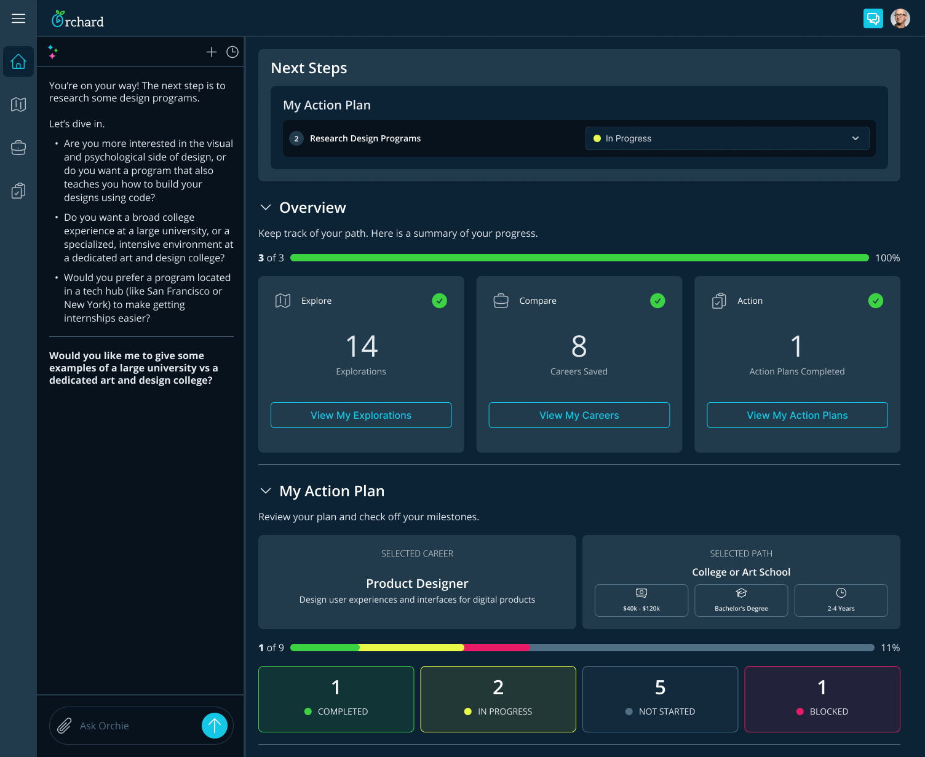The width and height of the screenshot is (925, 757).
Task: Select the Home icon in the sidebar
Action: point(18,61)
